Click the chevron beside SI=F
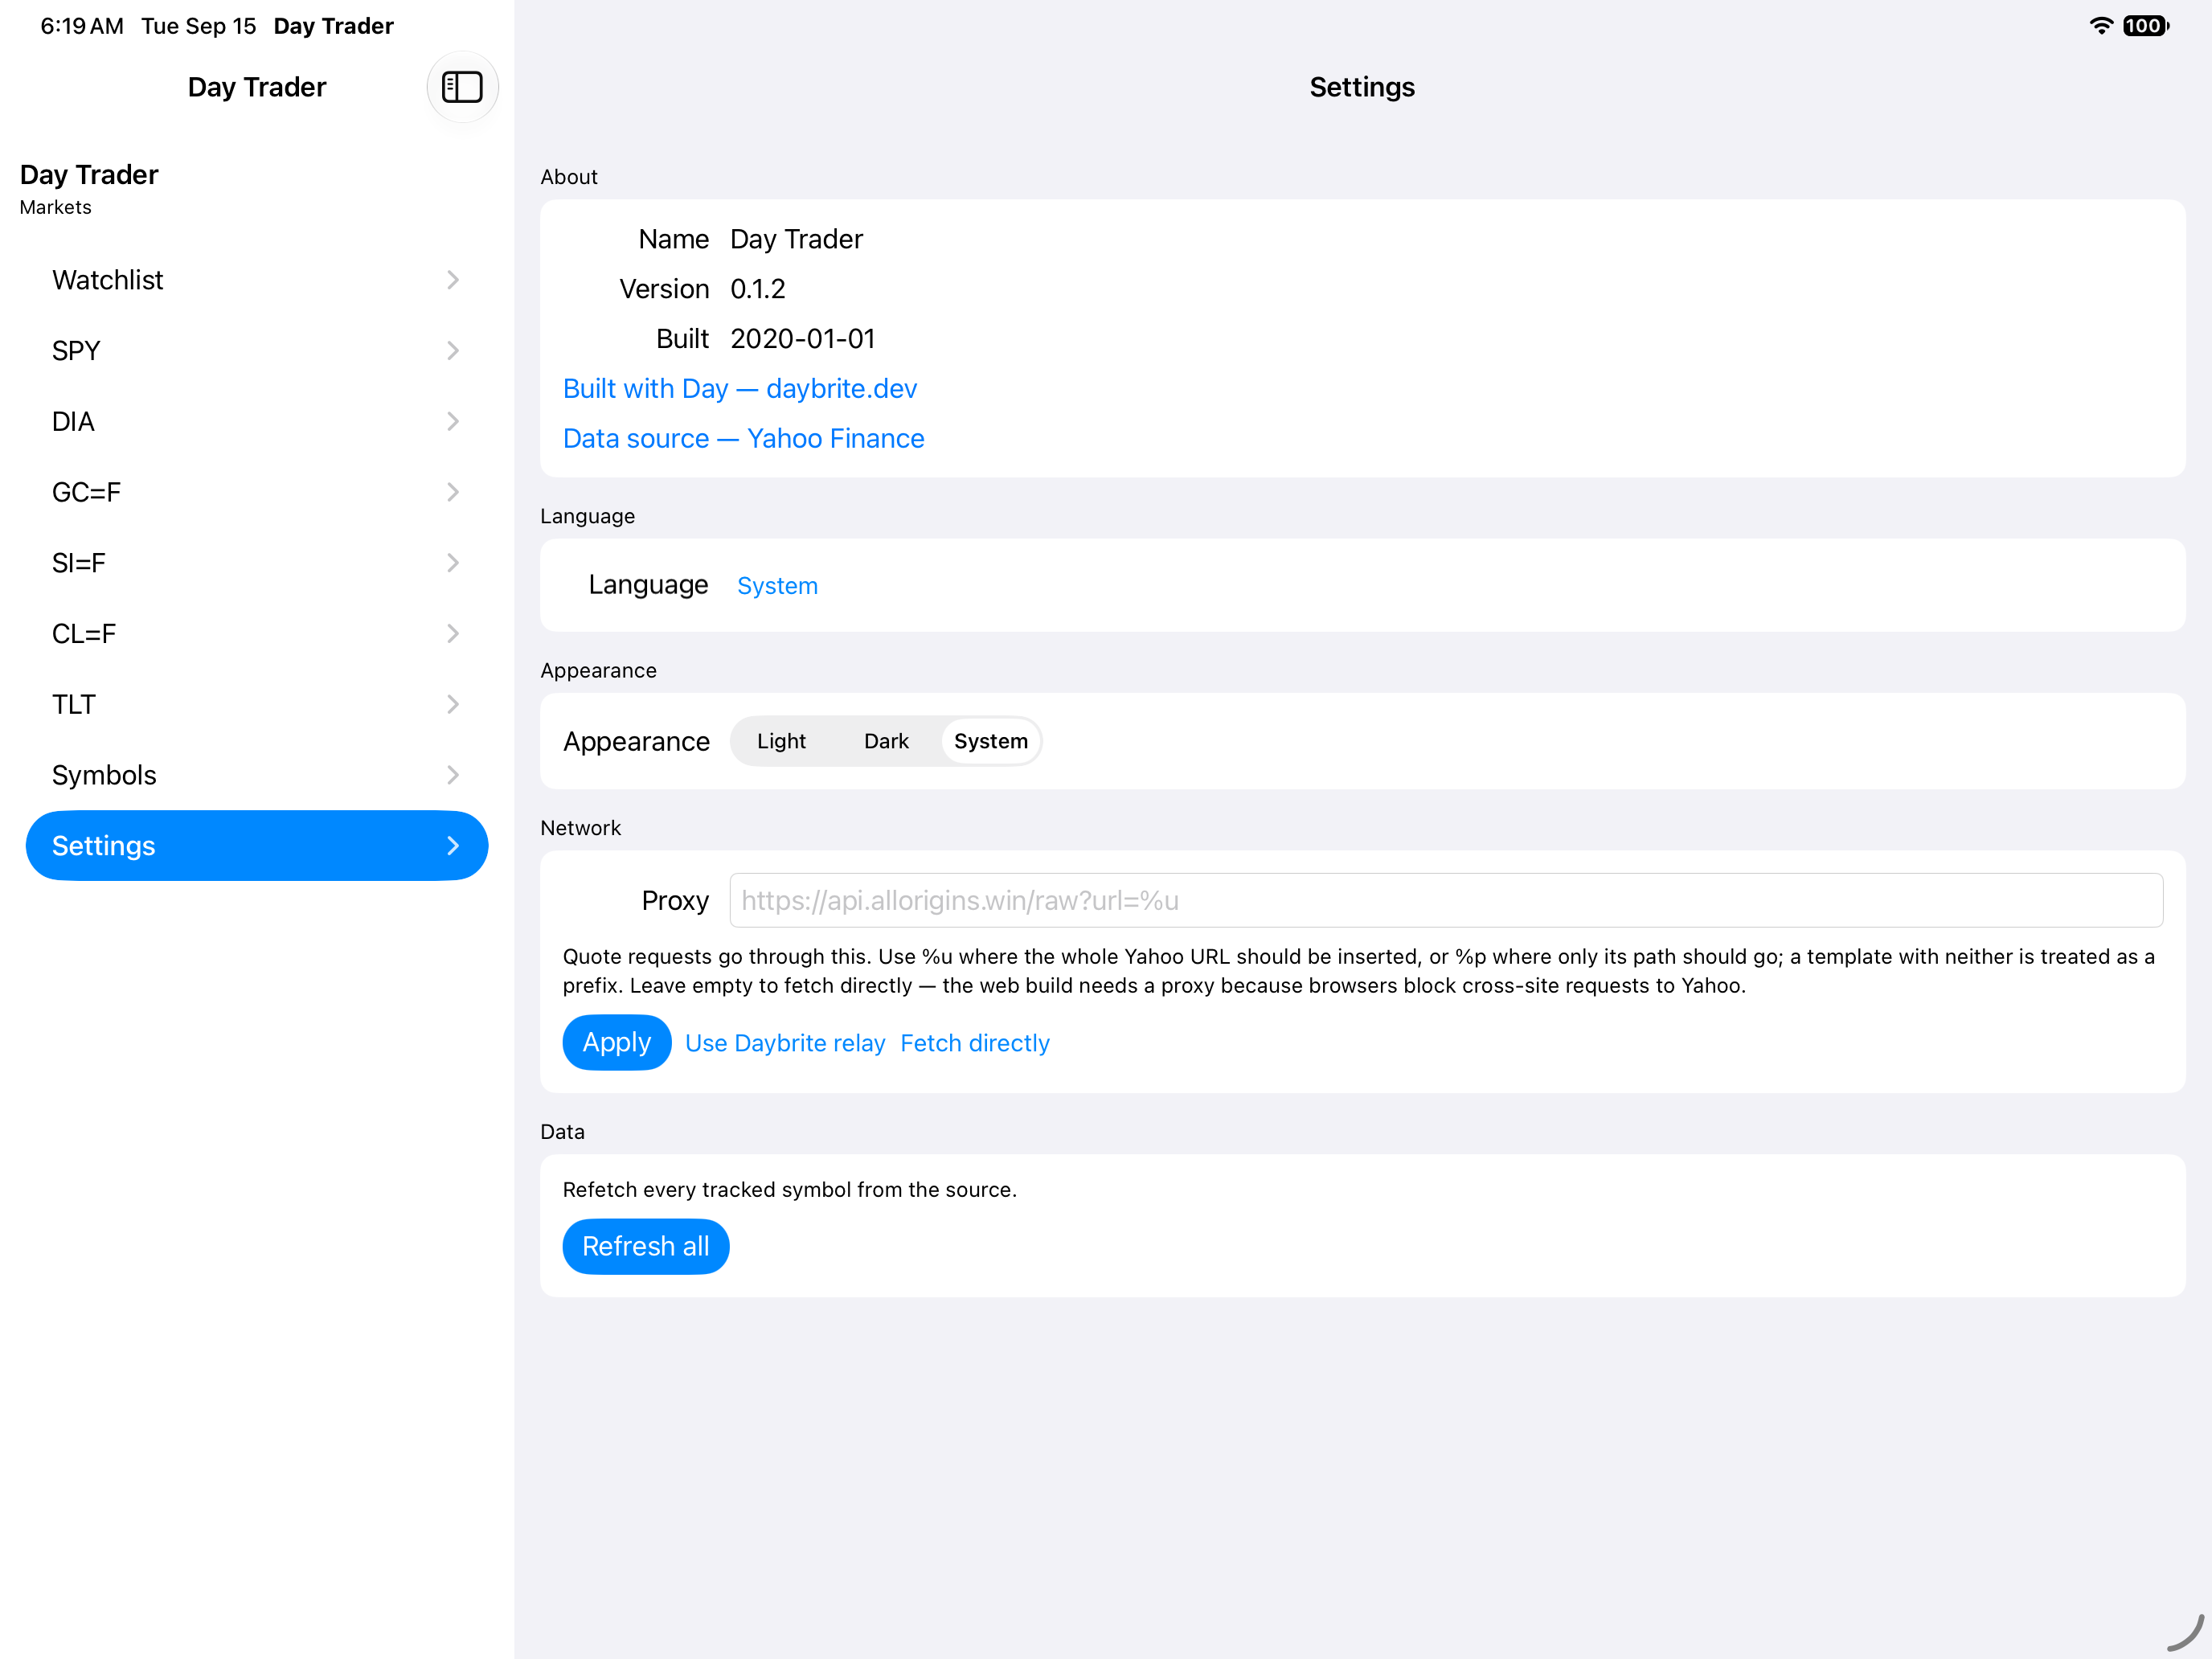The image size is (2212, 1659). [453, 563]
